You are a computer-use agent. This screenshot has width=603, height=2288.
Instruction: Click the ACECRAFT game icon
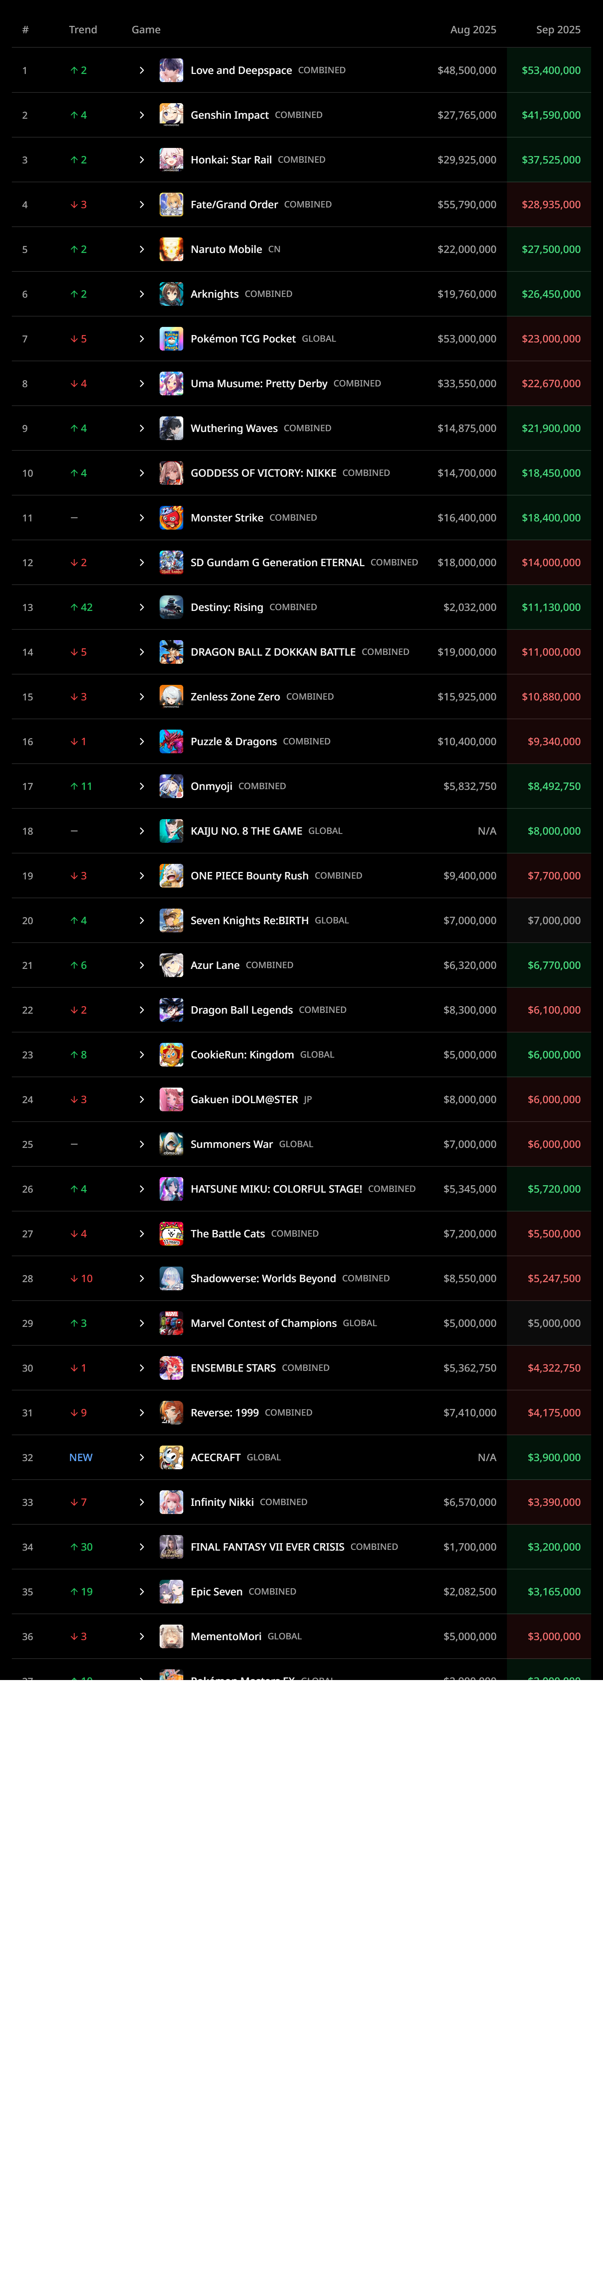(x=171, y=1457)
